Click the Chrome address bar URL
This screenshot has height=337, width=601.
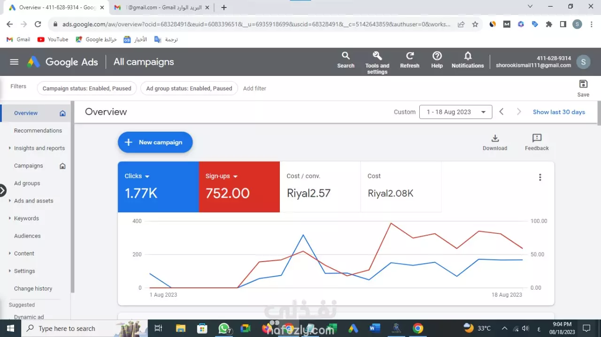pos(256,24)
